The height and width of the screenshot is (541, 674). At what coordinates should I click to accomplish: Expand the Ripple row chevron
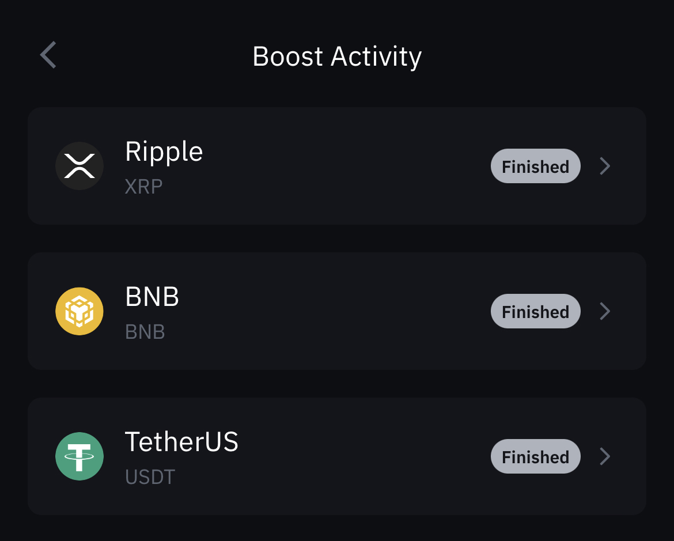605,166
